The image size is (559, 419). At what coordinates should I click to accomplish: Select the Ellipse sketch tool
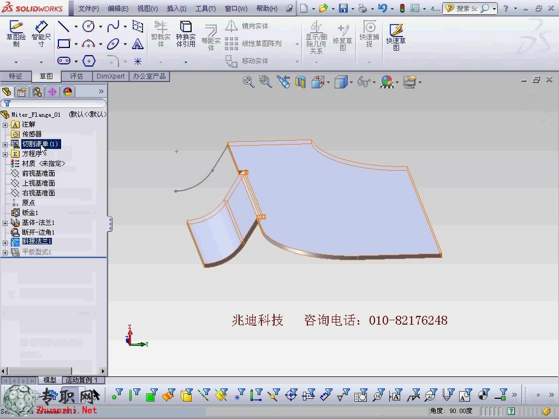pyautogui.click(x=114, y=44)
